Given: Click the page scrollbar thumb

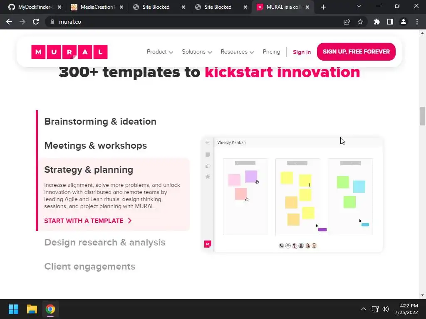Looking at the screenshot, I should click(x=422, y=116).
